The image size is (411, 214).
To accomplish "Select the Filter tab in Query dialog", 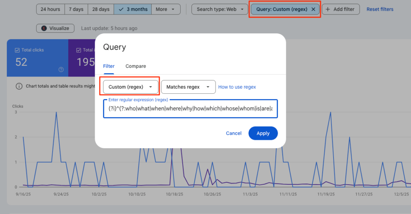I will (x=109, y=66).
